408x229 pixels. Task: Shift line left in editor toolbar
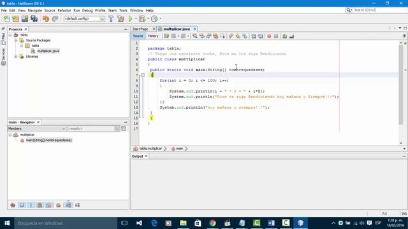[x=254, y=36]
